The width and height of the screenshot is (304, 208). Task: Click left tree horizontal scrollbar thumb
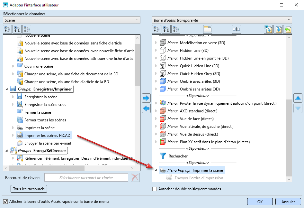(x=47, y=168)
